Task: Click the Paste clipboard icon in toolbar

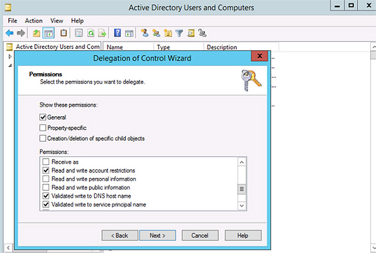Action: (x=64, y=33)
